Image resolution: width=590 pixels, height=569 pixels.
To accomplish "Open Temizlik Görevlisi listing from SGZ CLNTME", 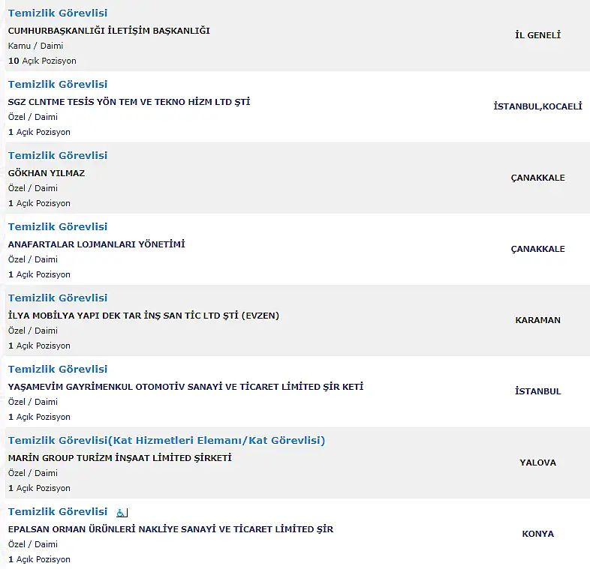I will (x=58, y=84).
